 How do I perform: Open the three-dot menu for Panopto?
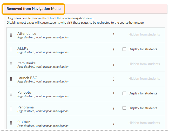(x=114, y=94)
